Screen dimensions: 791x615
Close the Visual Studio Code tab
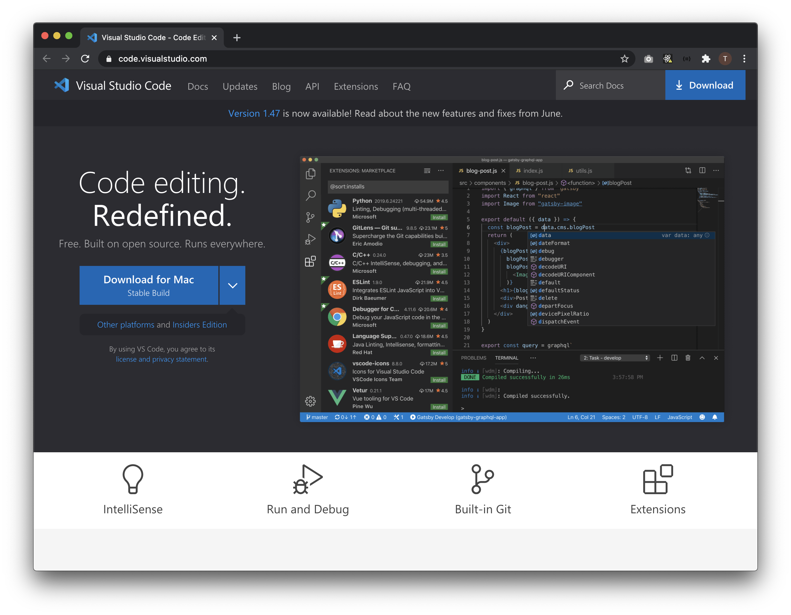point(214,38)
